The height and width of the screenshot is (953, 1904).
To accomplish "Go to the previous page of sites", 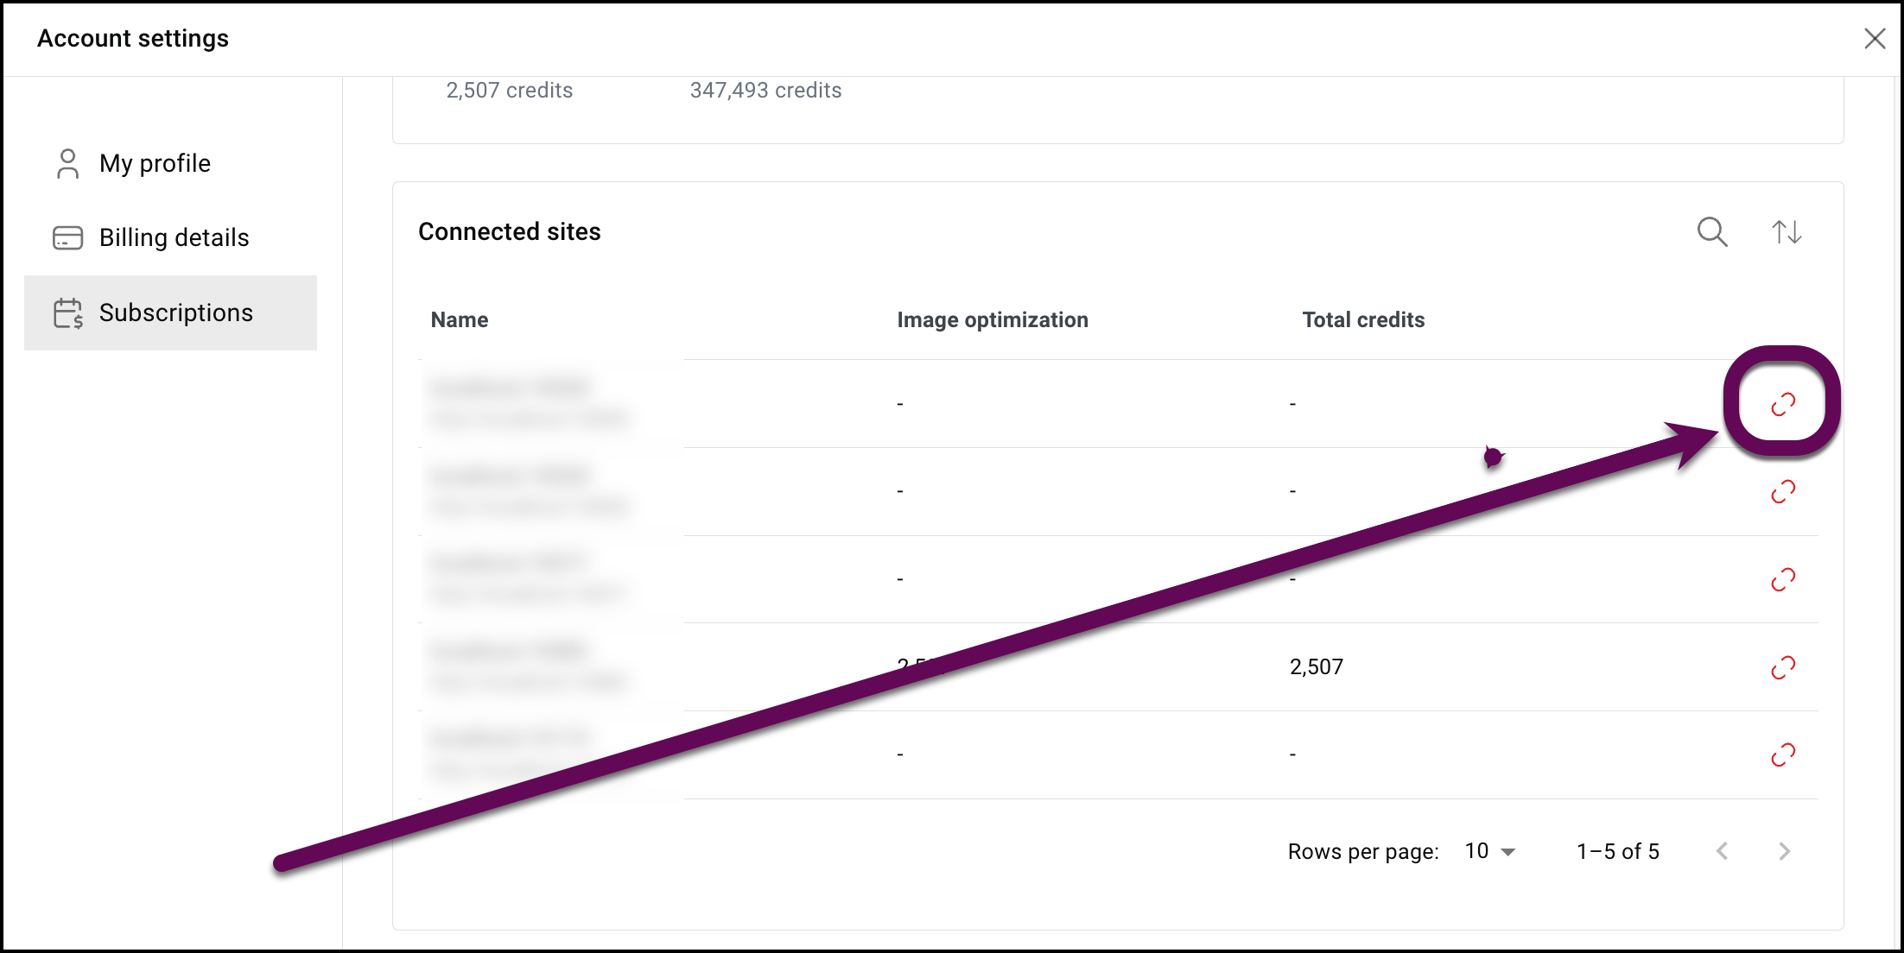I will pos(1723,852).
